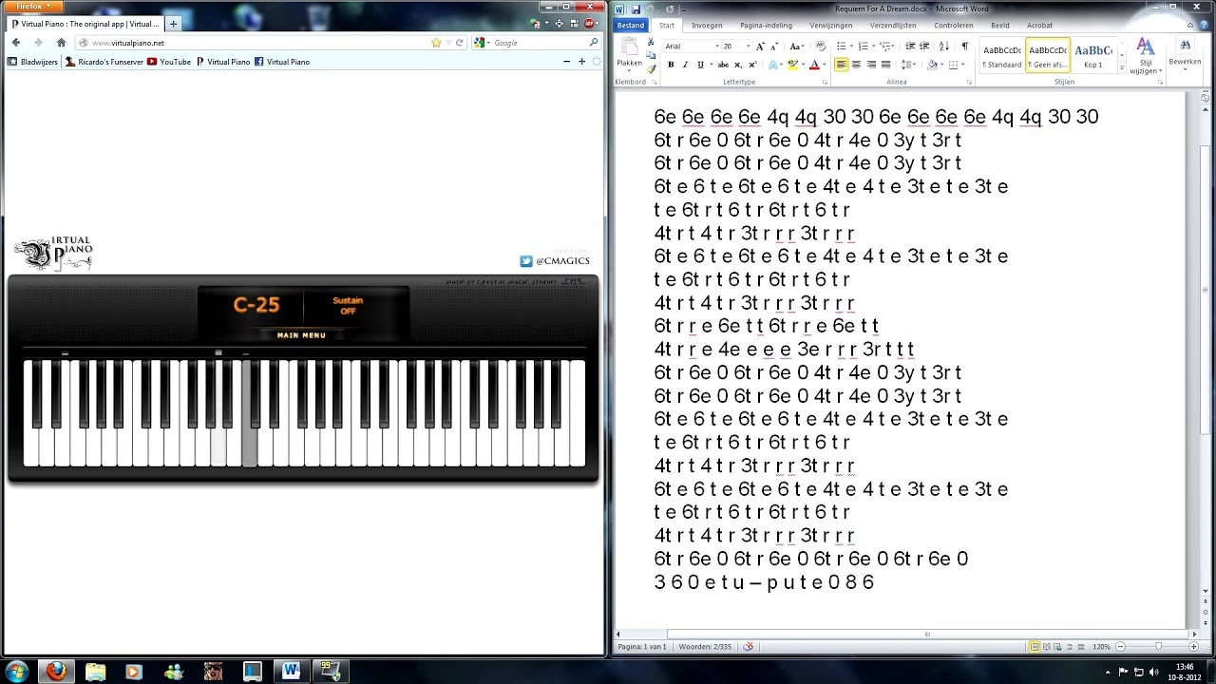Apply italic formatting
The height and width of the screenshot is (684, 1216).
(x=684, y=65)
